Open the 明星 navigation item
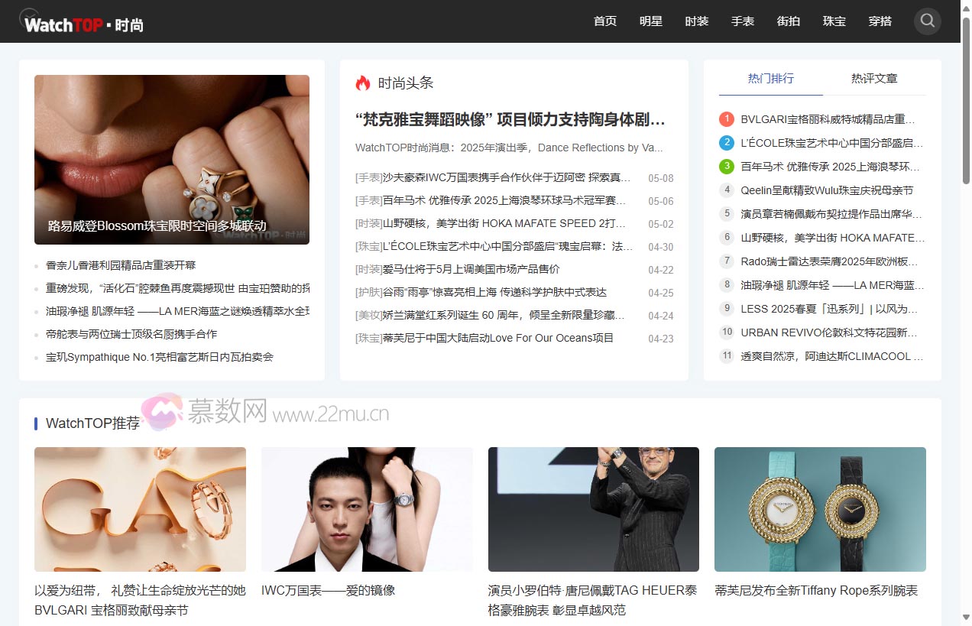972x626 pixels. pos(650,21)
